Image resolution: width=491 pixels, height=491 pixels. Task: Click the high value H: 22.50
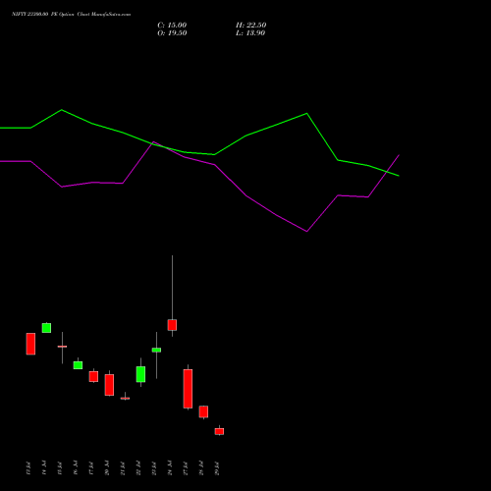click(x=251, y=26)
